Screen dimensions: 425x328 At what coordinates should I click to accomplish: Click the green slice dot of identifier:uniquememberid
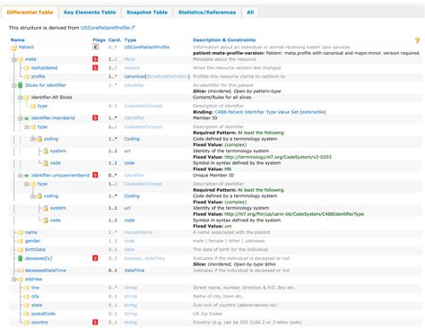click(x=27, y=176)
